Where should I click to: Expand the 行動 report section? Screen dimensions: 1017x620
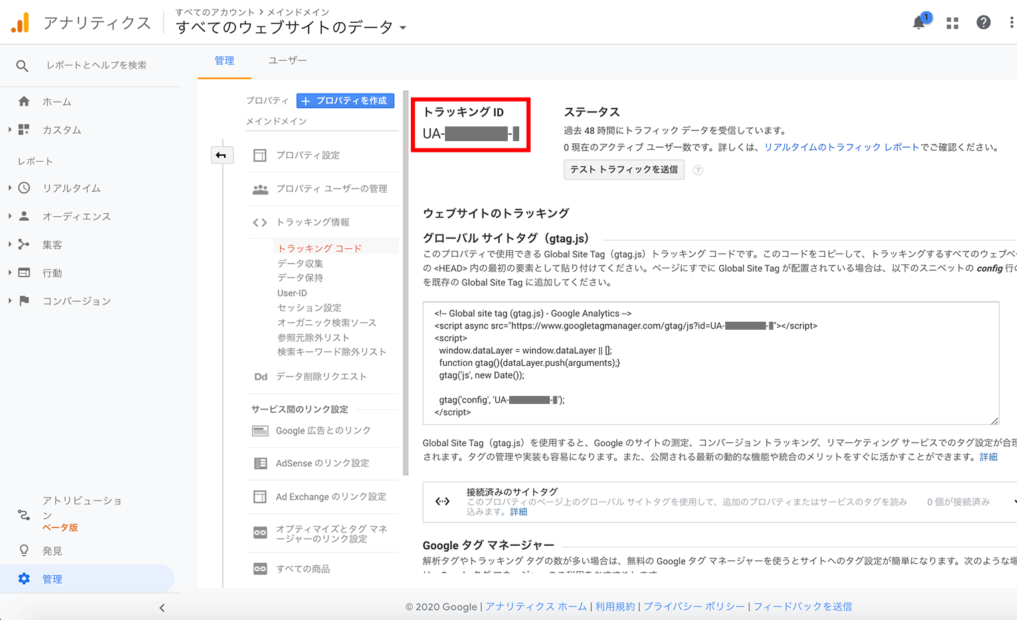(9, 272)
